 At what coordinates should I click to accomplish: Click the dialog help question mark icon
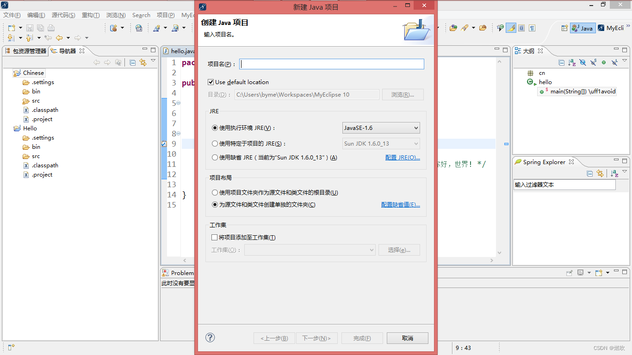[x=210, y=338]
